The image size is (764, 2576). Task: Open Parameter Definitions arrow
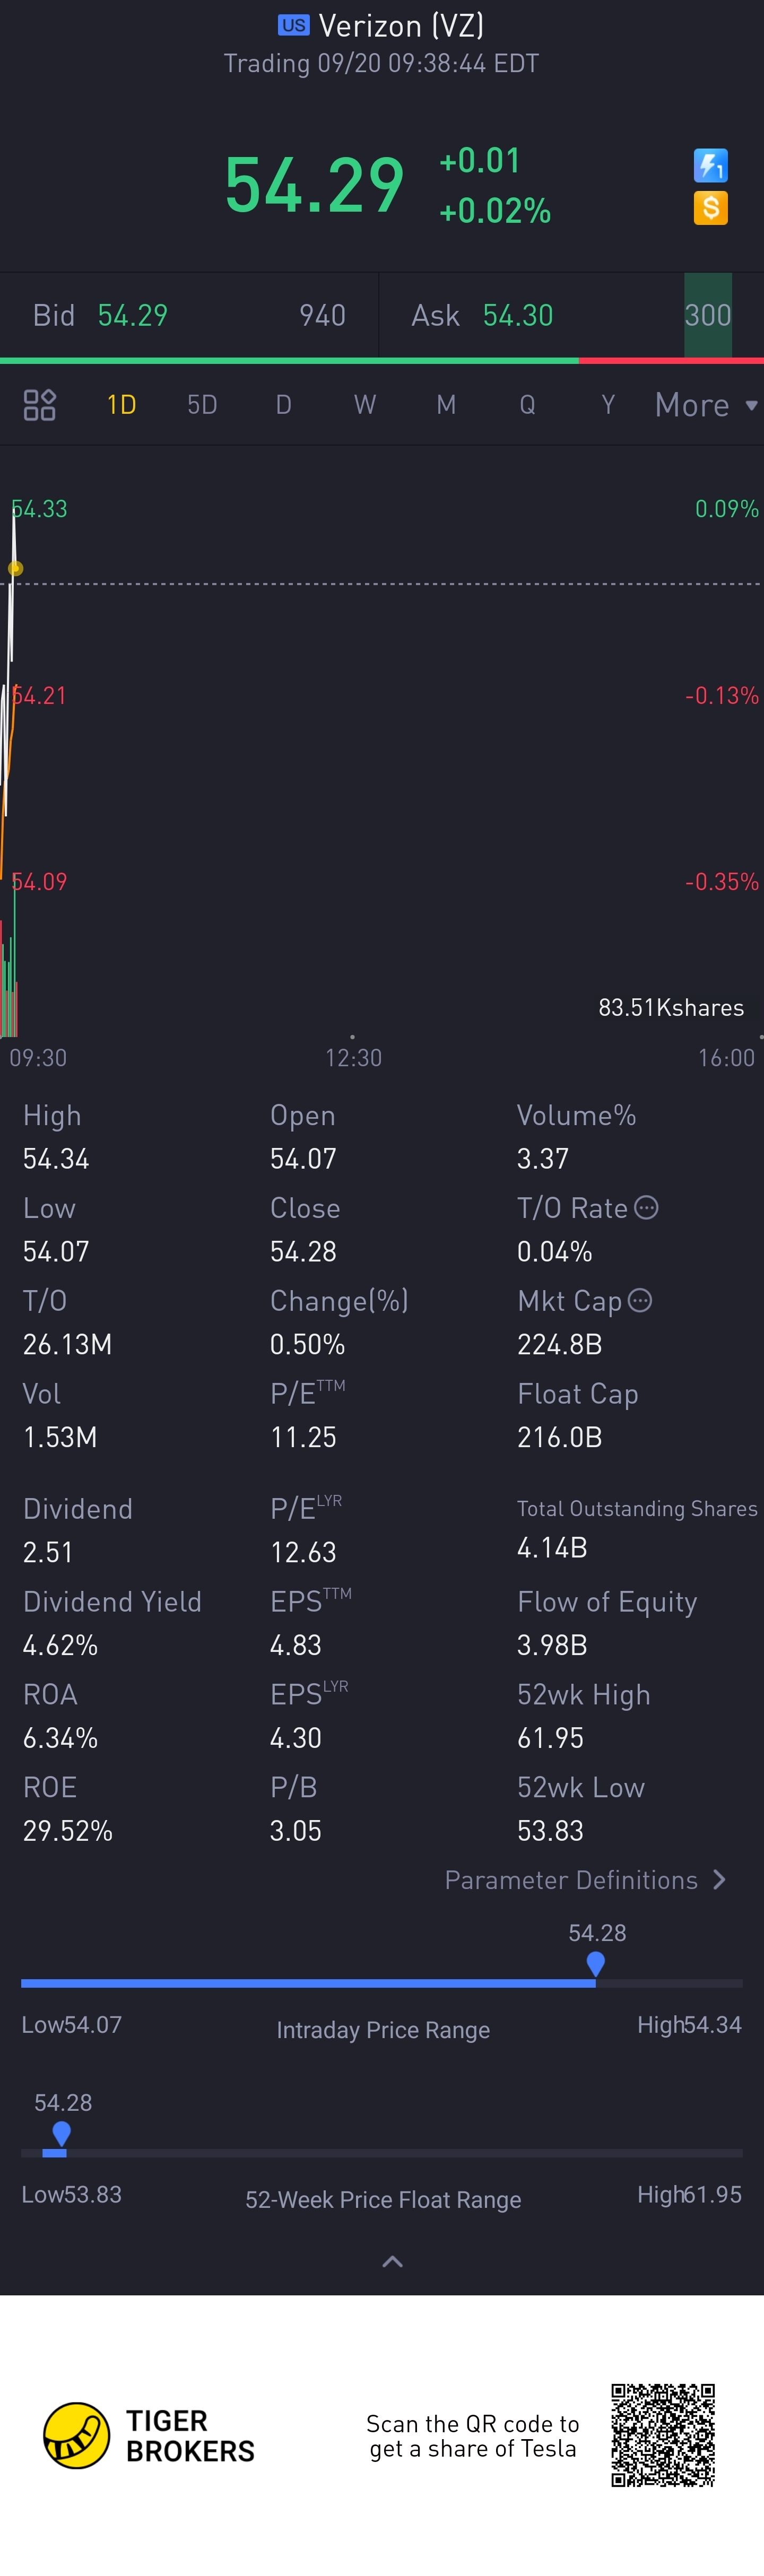[x=719, y=1880]
